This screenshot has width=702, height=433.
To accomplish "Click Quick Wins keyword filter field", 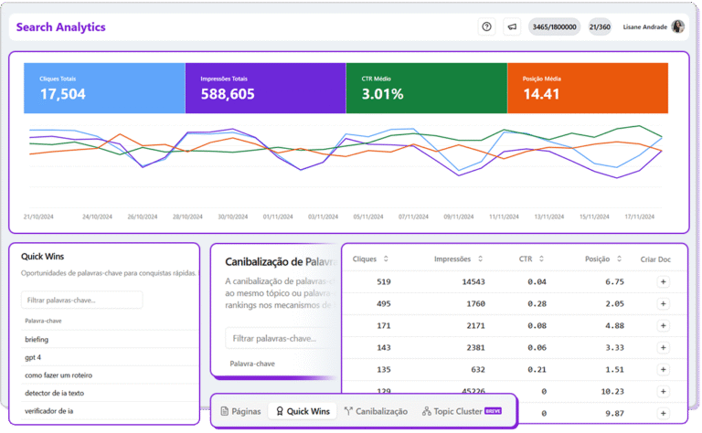I will pos(82,300).
